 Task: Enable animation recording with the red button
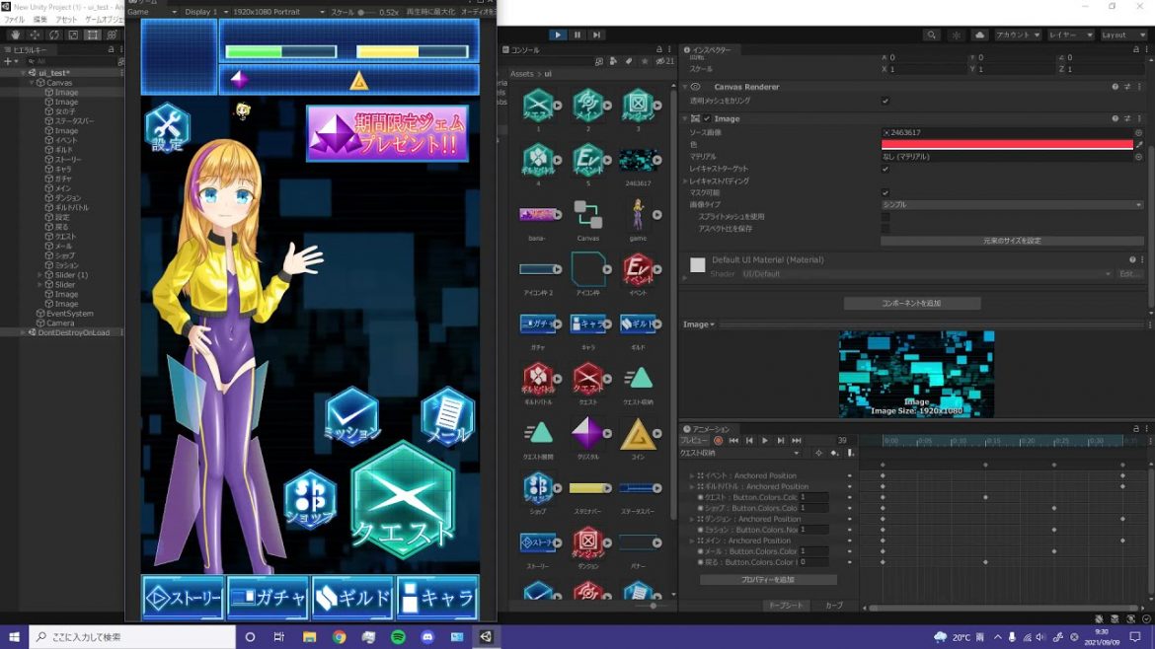(x=719, y=441)
